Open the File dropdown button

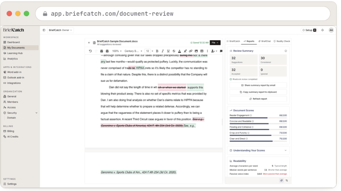coord(215,43)
